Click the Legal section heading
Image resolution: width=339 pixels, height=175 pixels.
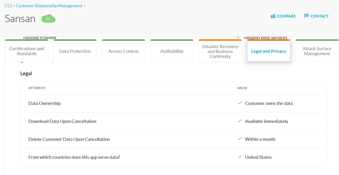pos(26,74)
